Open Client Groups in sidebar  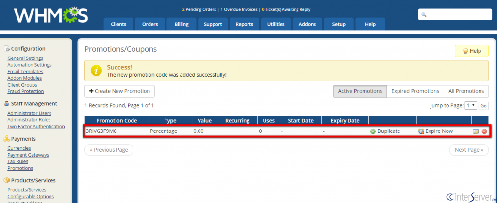click(x=22, y=85)
